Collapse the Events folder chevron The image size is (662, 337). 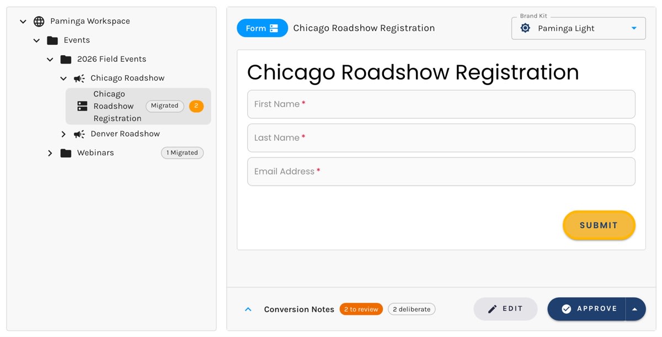[x=36, y=40]
